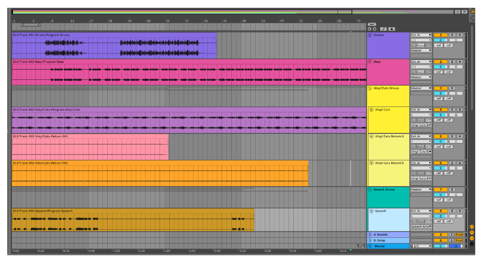Open Speech output Speech Group dropdown
The height and width of the screenshot is (263, 483).
coord(421,226)
